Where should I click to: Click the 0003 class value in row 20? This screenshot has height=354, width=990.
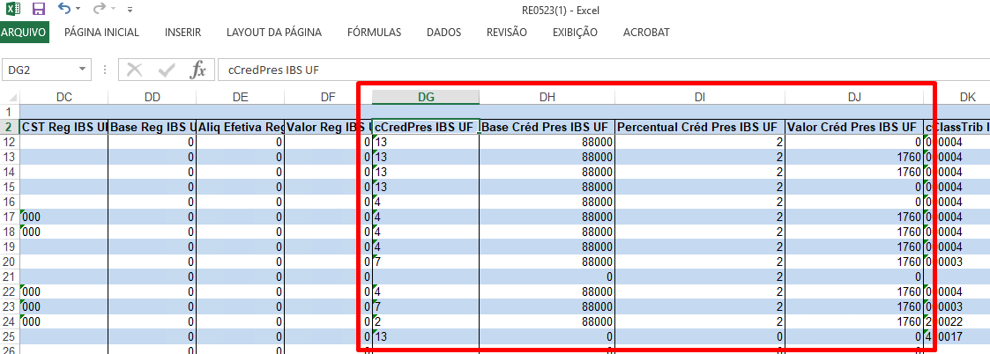click(x=957, y=262)
